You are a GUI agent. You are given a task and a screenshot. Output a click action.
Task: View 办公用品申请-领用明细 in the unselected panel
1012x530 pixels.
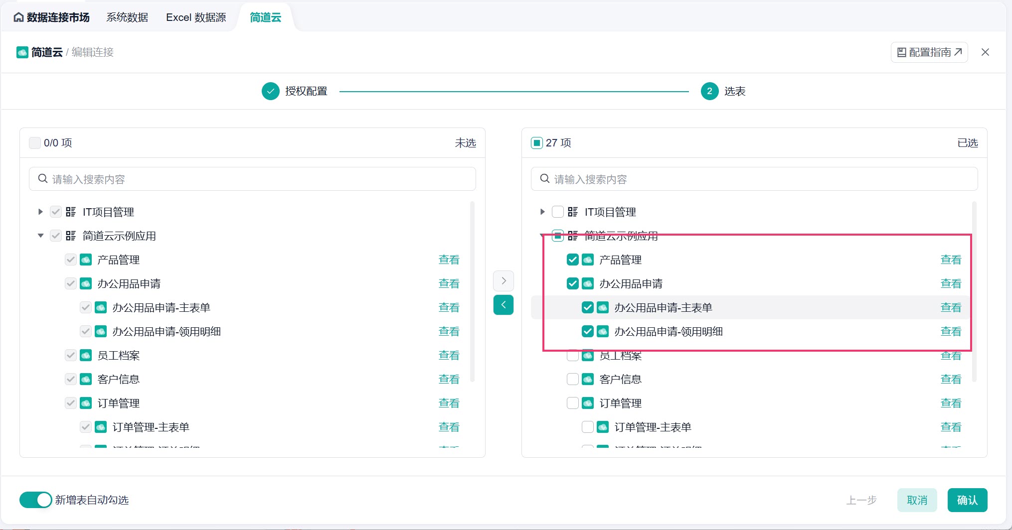(449, 331)
